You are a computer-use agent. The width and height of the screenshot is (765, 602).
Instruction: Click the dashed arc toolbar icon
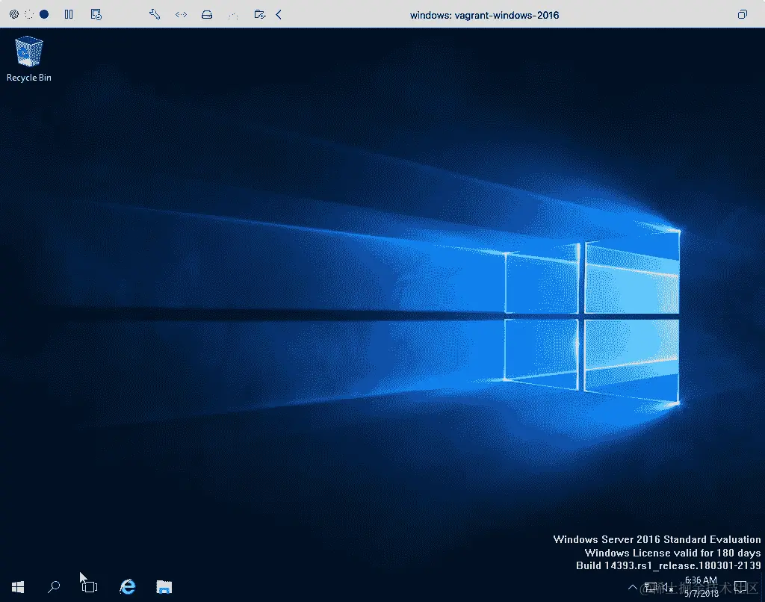[233, 16]
